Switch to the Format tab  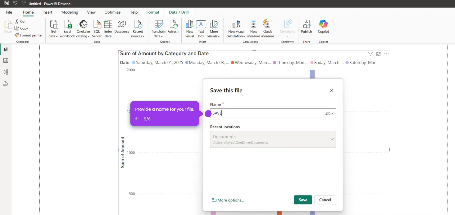pyautogui.click(x=153, y=12)
